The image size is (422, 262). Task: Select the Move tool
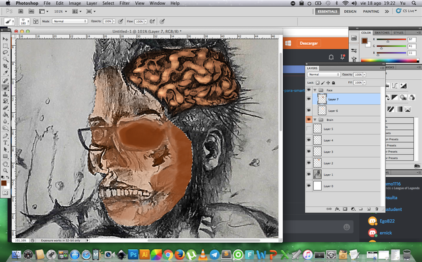[5, 39]
